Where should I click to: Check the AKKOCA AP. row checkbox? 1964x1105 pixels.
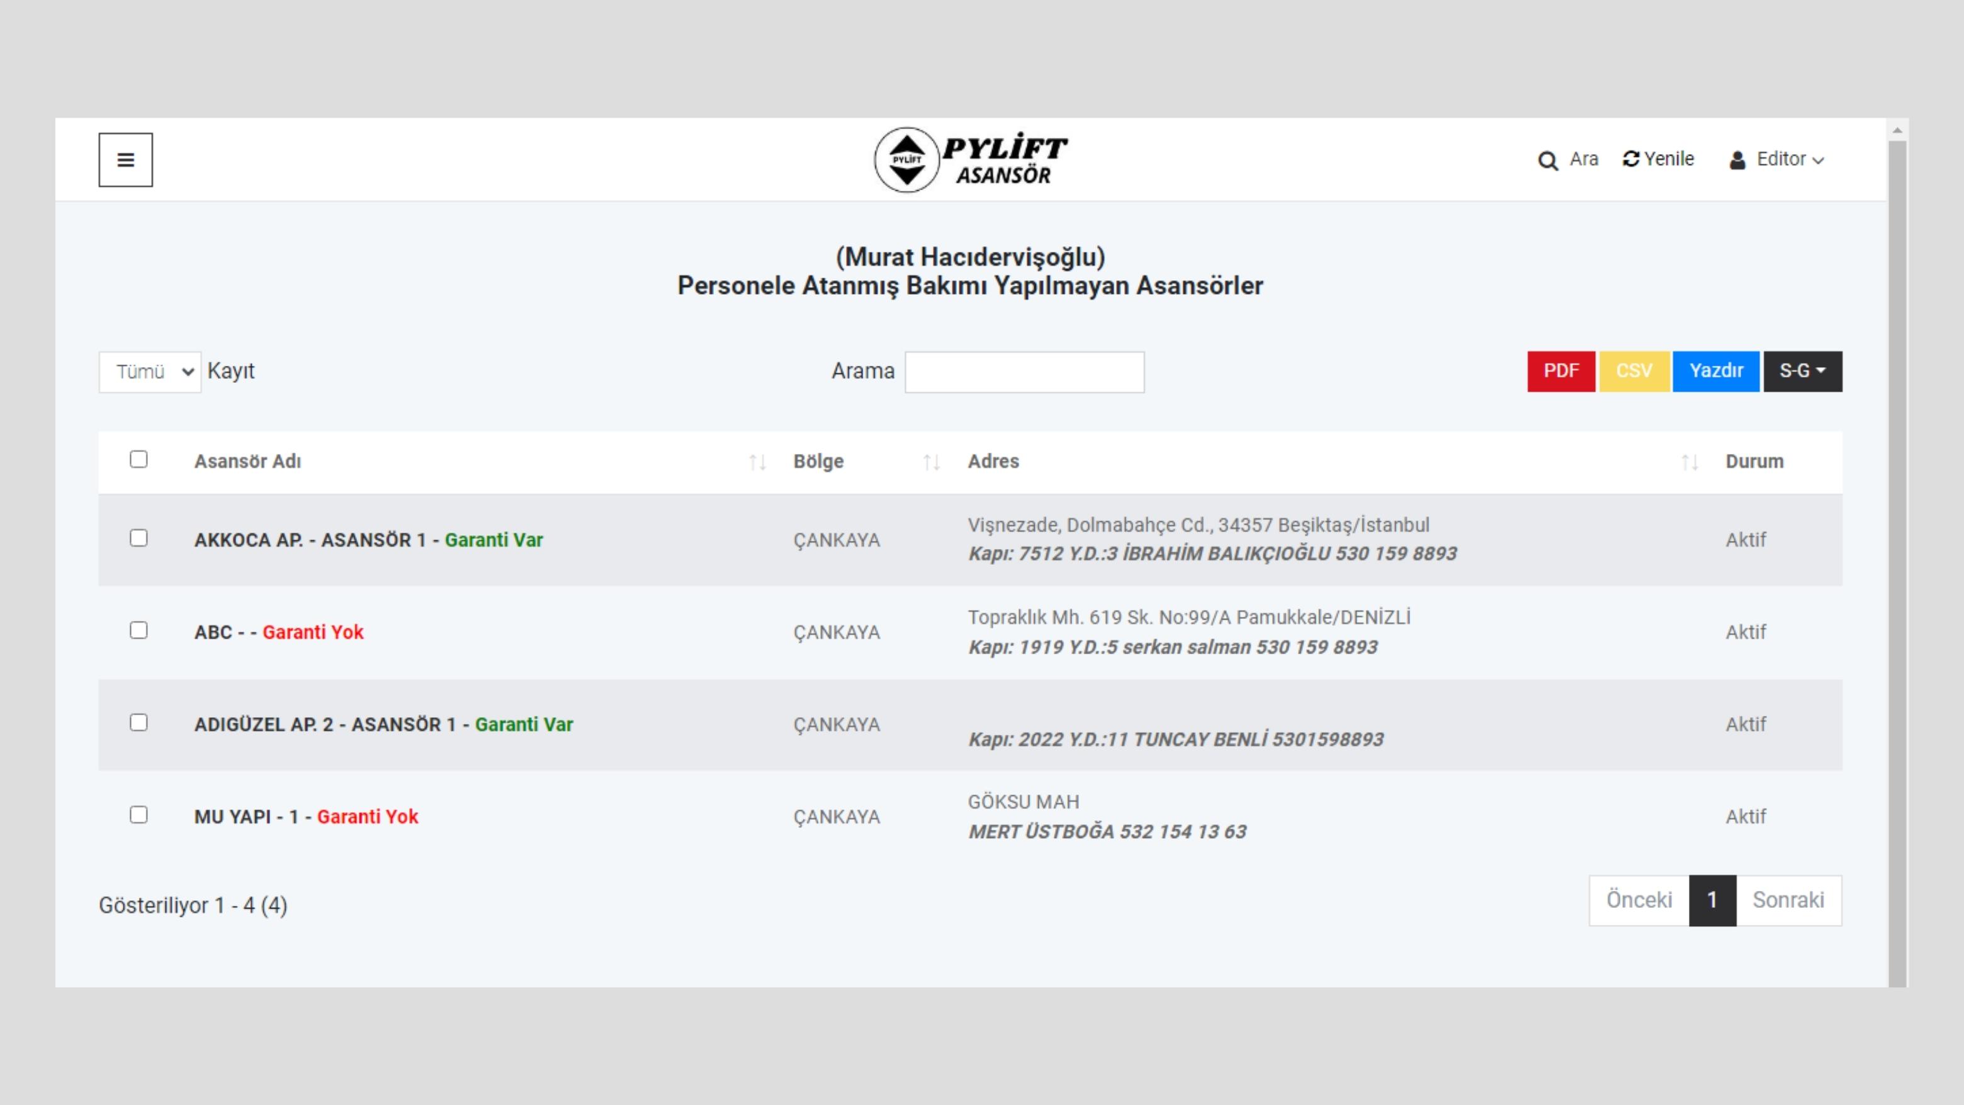click(138, 538)
